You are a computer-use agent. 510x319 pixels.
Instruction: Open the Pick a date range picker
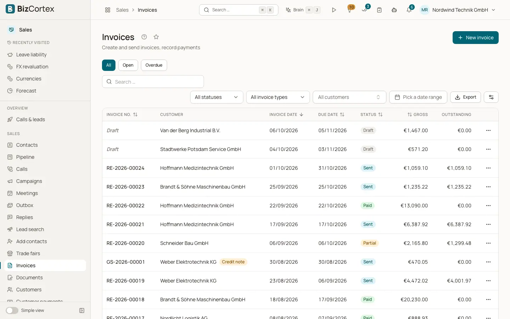[418, 97]
